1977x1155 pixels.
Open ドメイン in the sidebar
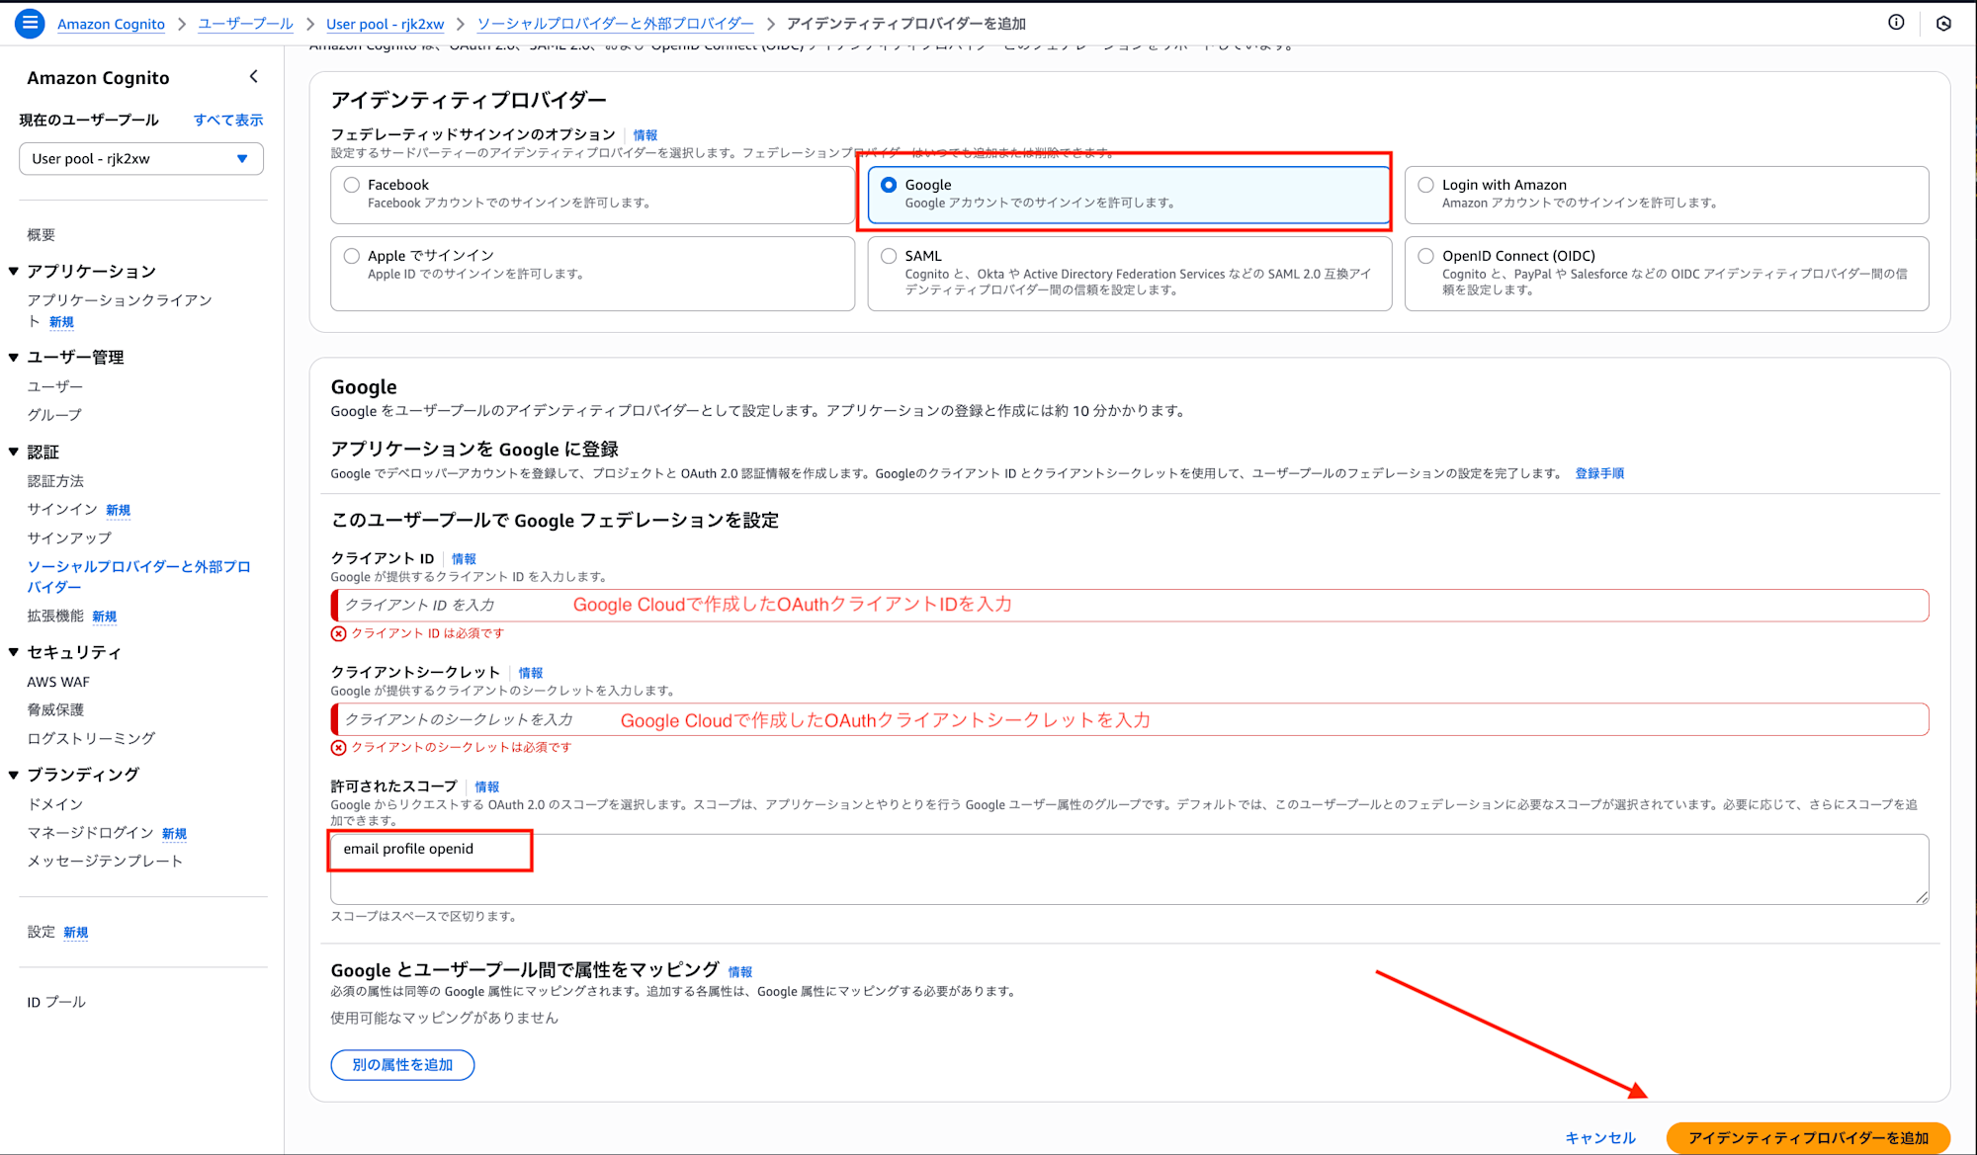tap(55, 804)
